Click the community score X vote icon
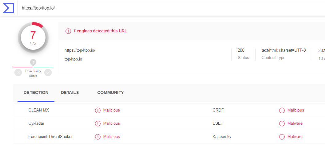This screenshot has width=325, height=145. pos(18,72)
